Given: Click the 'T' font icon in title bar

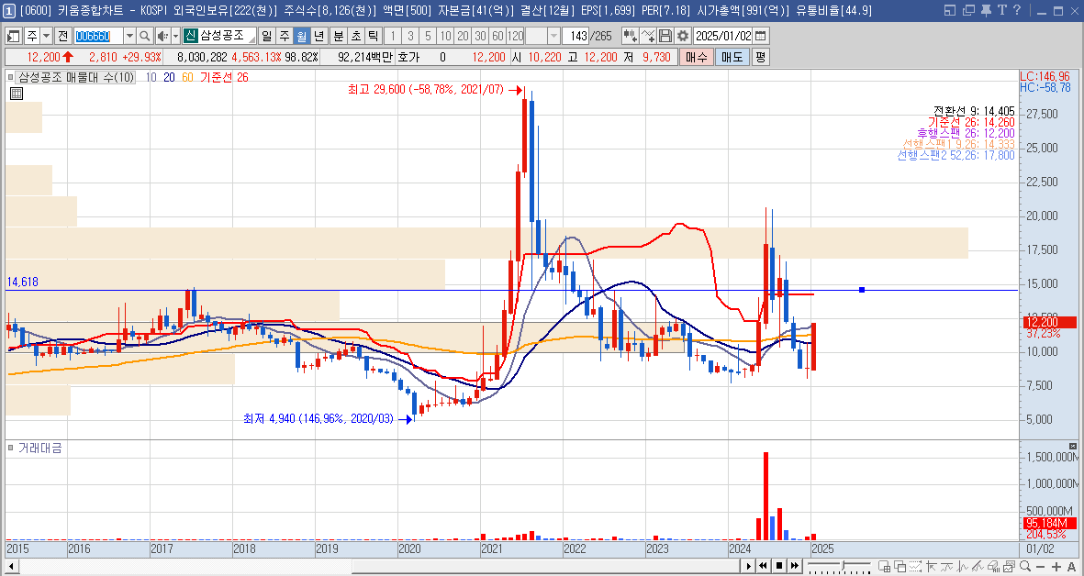Looking at the screenshot, I should pos(1001,10).
